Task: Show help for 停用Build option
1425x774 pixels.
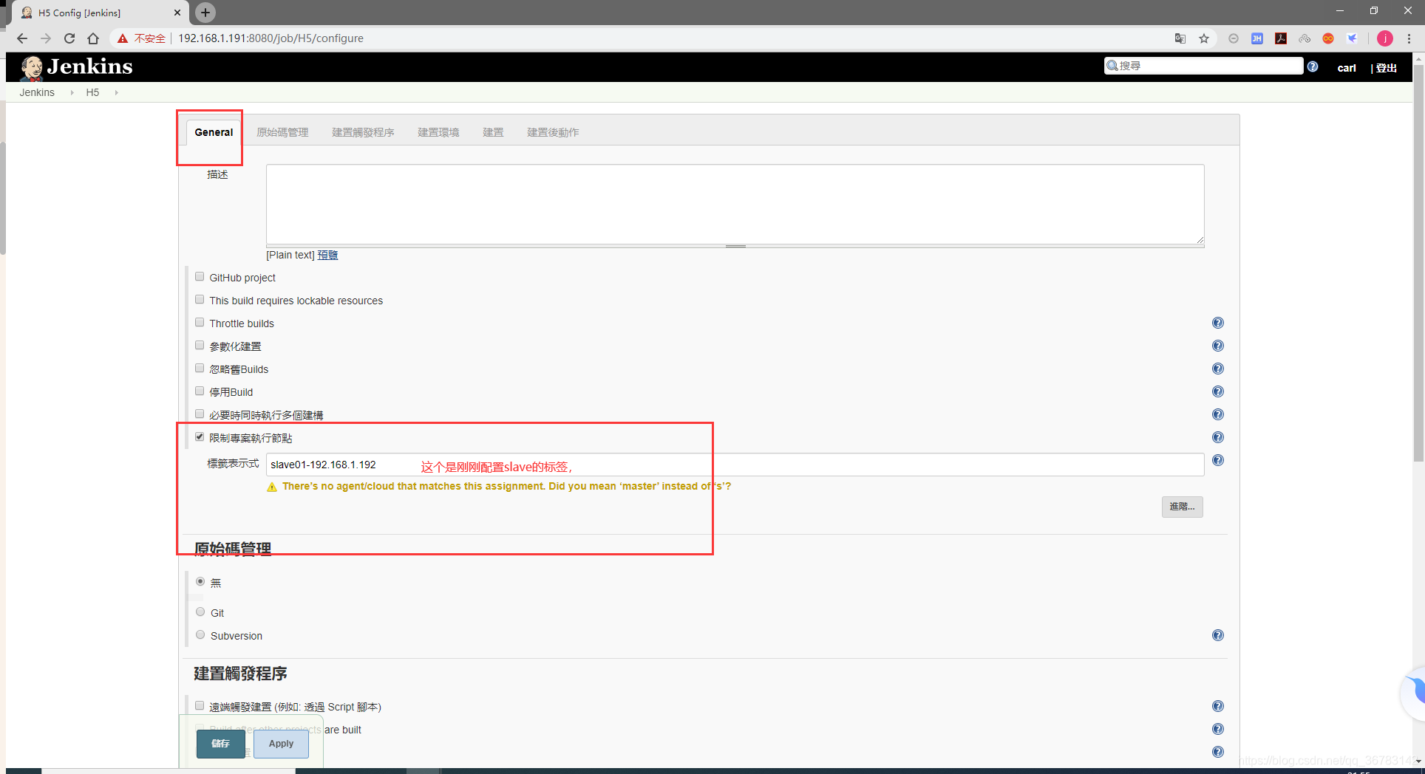Action: (x=1218, y=391)
